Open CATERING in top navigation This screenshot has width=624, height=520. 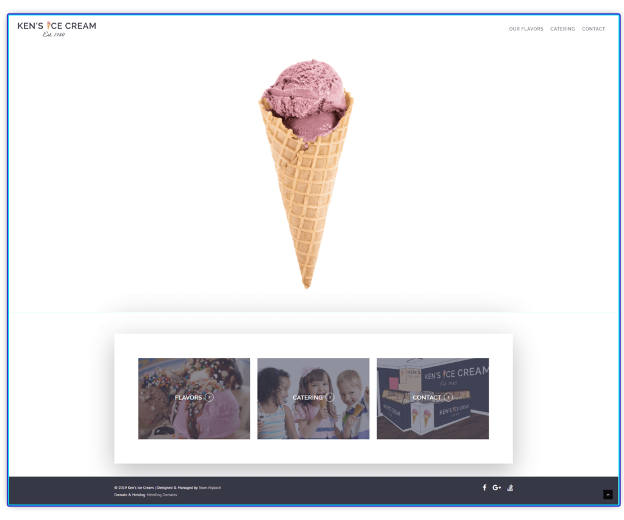562,29
